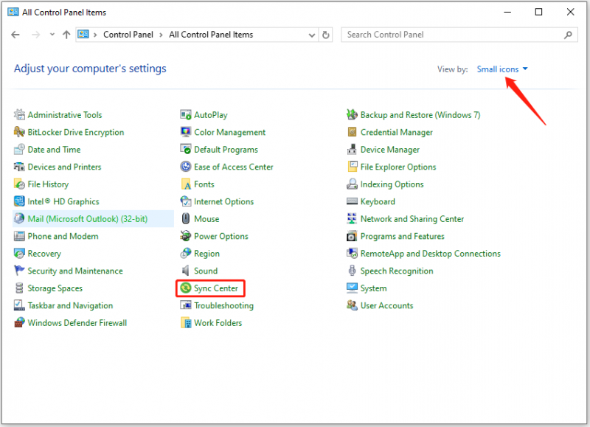Go up one level with Up arrow
This screenshot has width=590, height=427.
click(x=66, y=35)
